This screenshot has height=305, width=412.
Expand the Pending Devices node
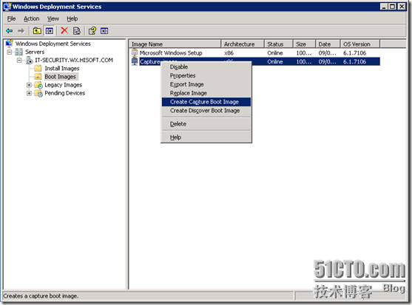pos(29,93)
